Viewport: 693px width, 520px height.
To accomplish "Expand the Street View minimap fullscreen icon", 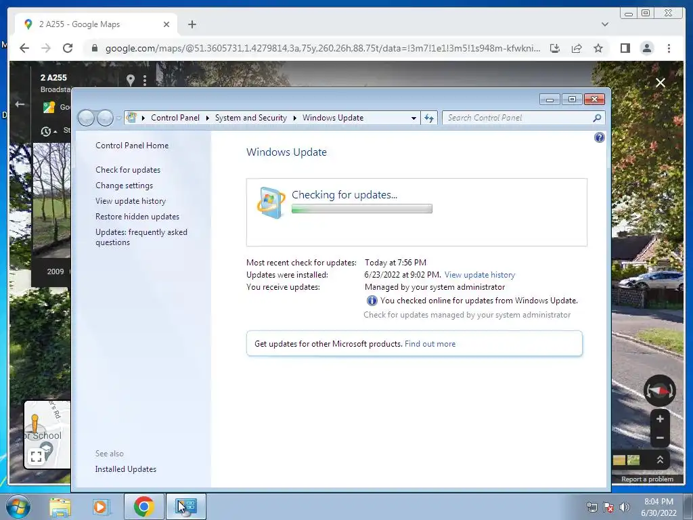I will pos(37,456).
